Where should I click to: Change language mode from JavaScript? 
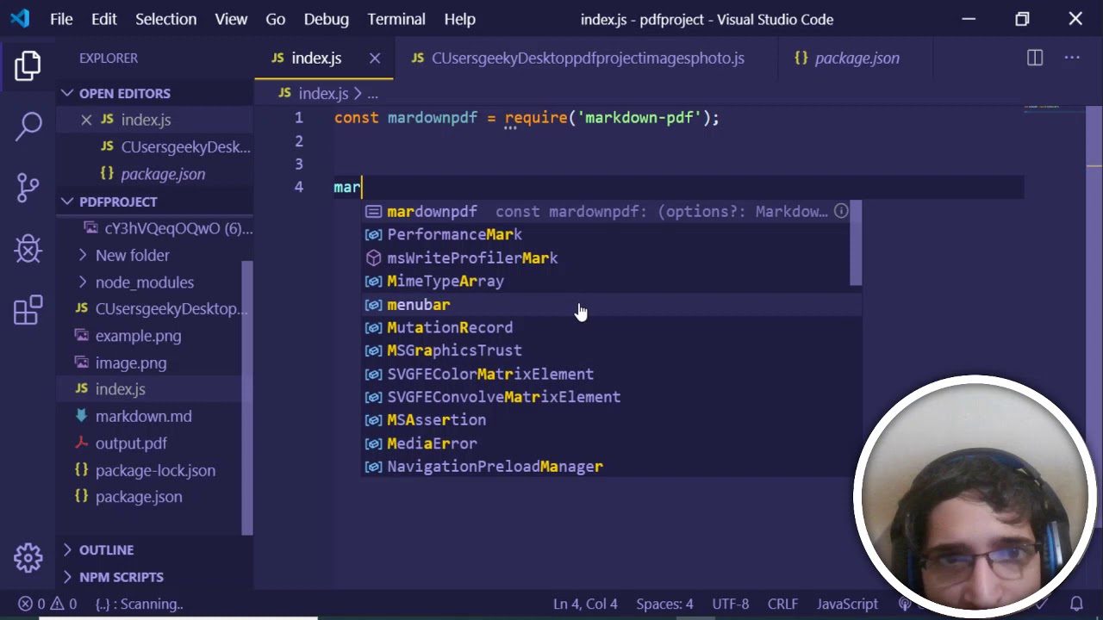pyautogui.click(x=846, y=604)
